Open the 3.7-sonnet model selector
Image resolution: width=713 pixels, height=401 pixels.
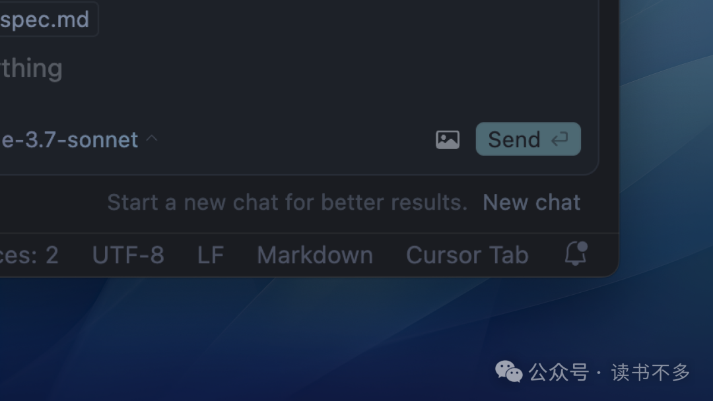[69, 139]
